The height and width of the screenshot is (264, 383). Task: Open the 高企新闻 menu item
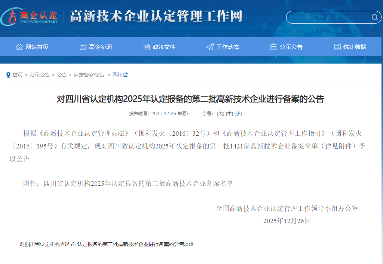[x=100, y=47]
